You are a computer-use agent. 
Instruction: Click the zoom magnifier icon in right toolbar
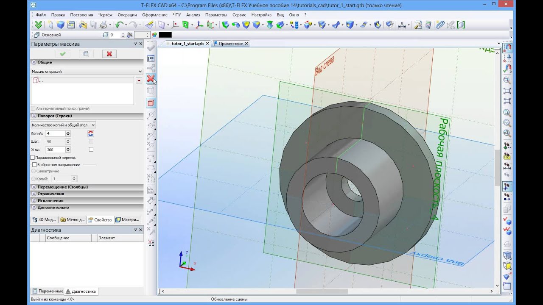tap(507, 80)
